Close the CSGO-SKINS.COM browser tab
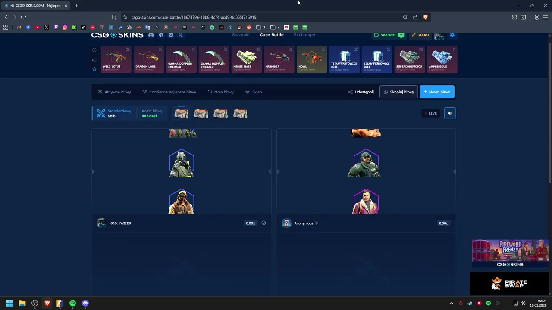The image size is (552, 310). coord(66,6)
